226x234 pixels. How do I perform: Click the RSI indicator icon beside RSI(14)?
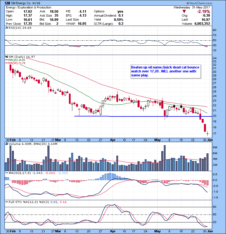(7, 28)
